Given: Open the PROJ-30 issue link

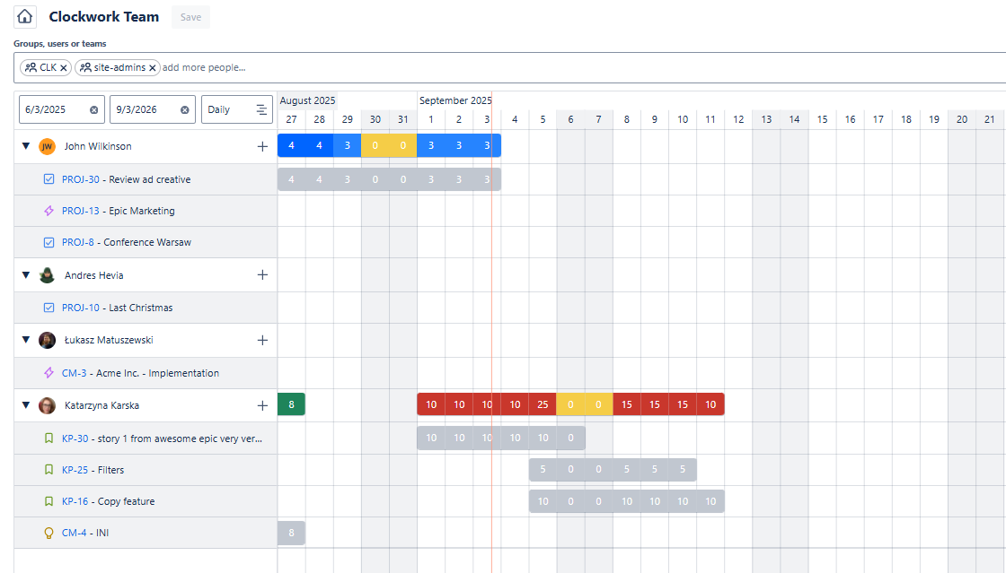Looking at the screenshot, I should [80, 179].
